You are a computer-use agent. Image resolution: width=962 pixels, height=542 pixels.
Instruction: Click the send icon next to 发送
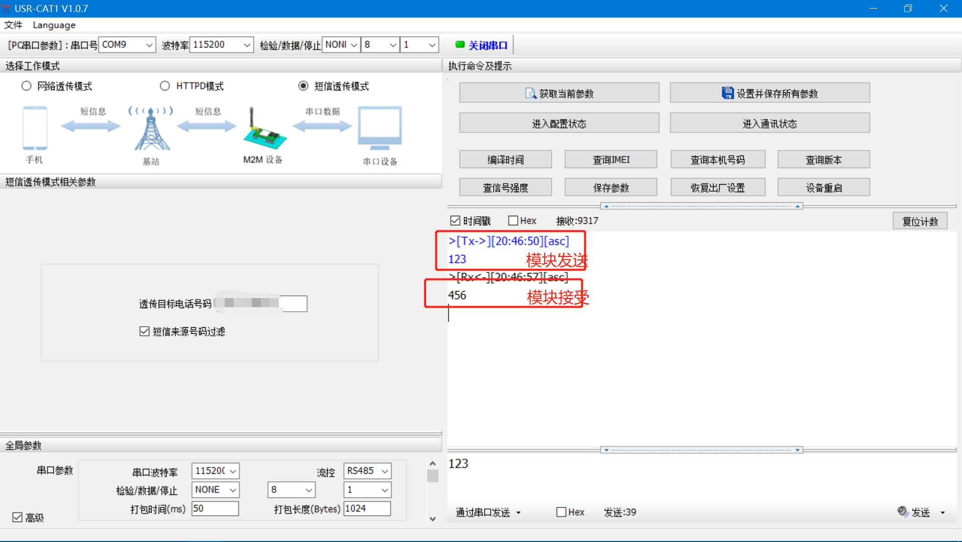pyautogui.click(x=902, y=511)
